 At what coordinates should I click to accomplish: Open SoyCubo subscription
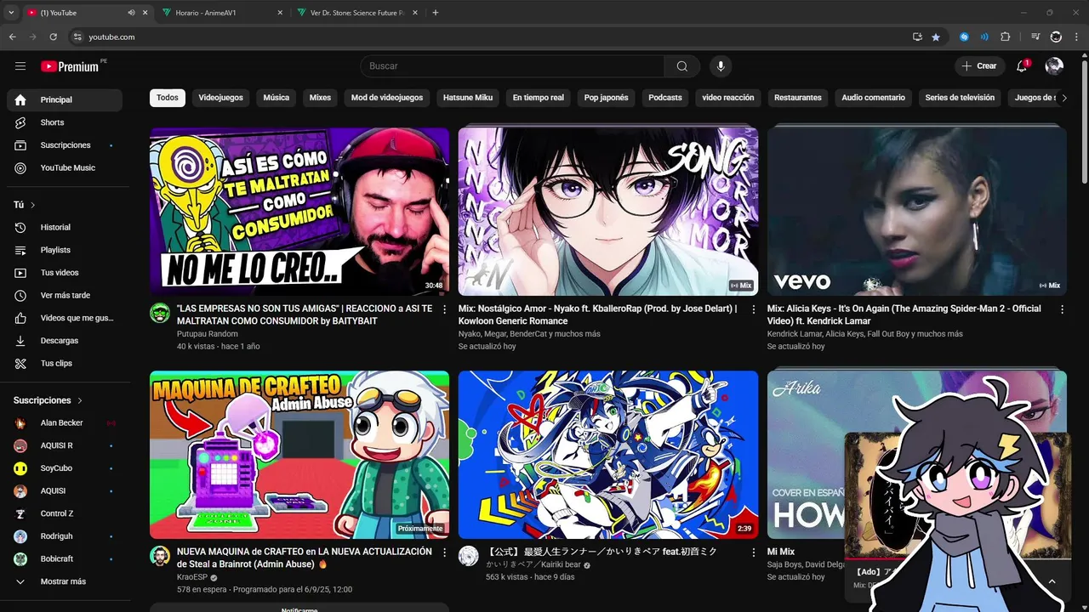(65, 468)
